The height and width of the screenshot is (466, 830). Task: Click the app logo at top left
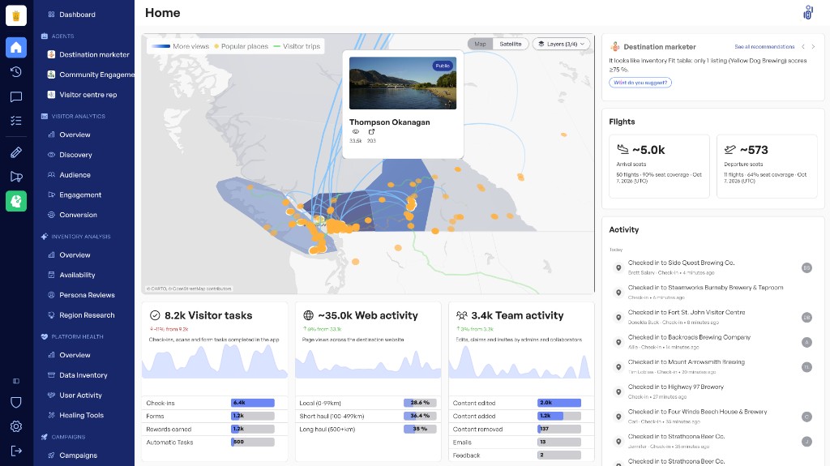pyautogui.click(x=16, y=15)
